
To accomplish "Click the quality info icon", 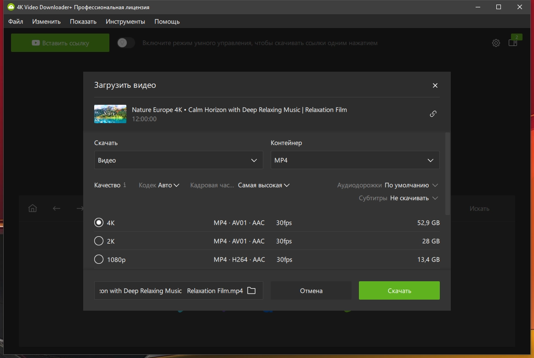I will (x=125, y=185).
